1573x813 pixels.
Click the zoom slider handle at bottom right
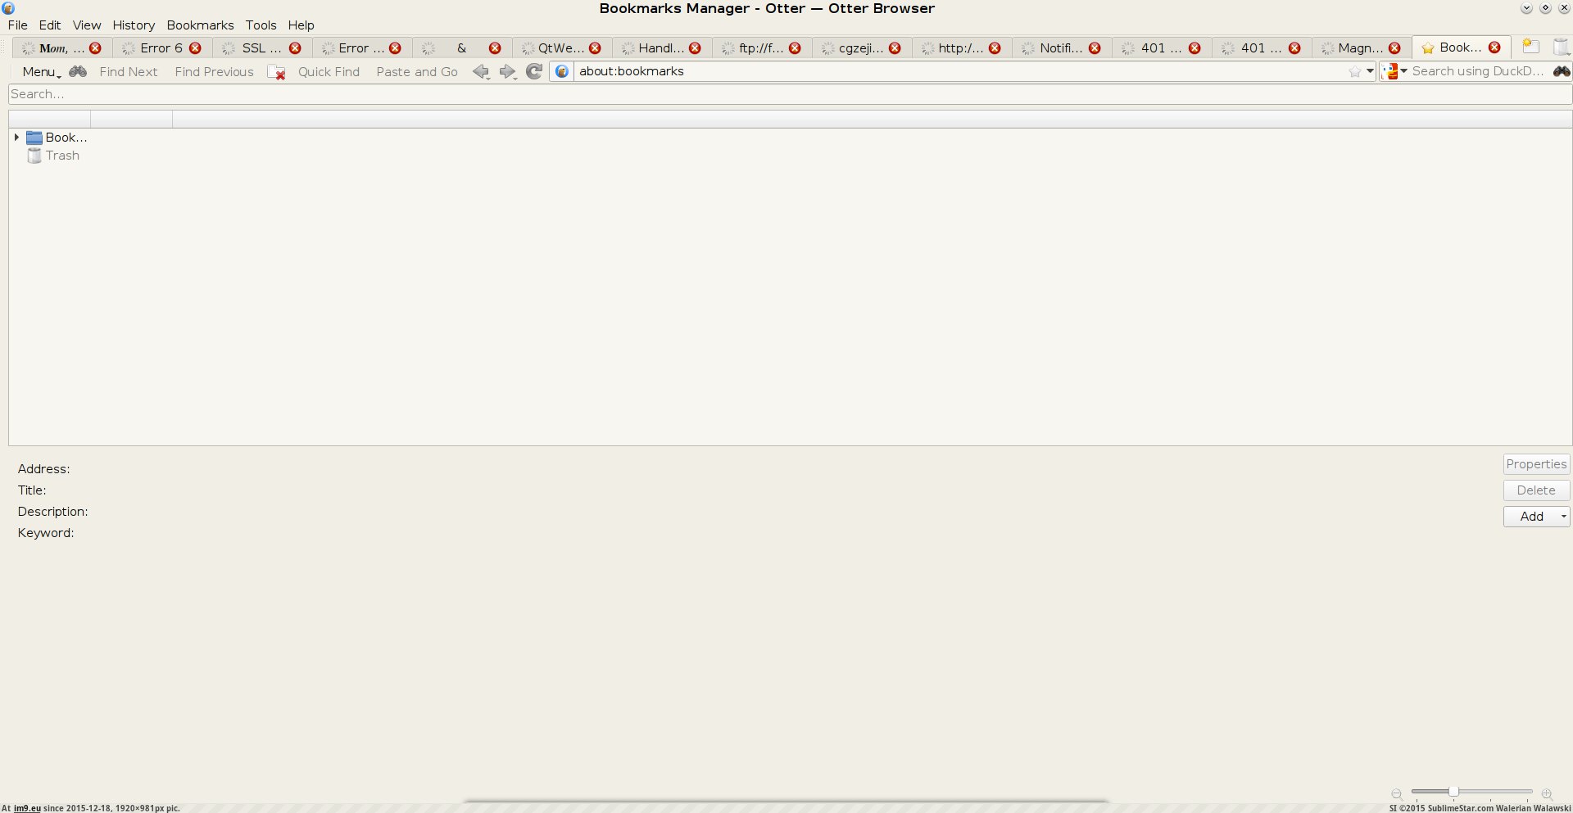pyautogui.click(x=1453, y=792)
